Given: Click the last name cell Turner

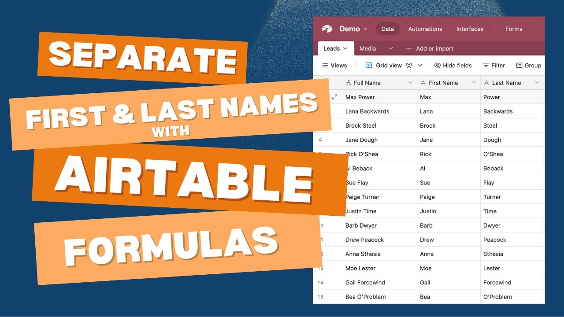Looking at the screenshot, I should coord(512,197).
